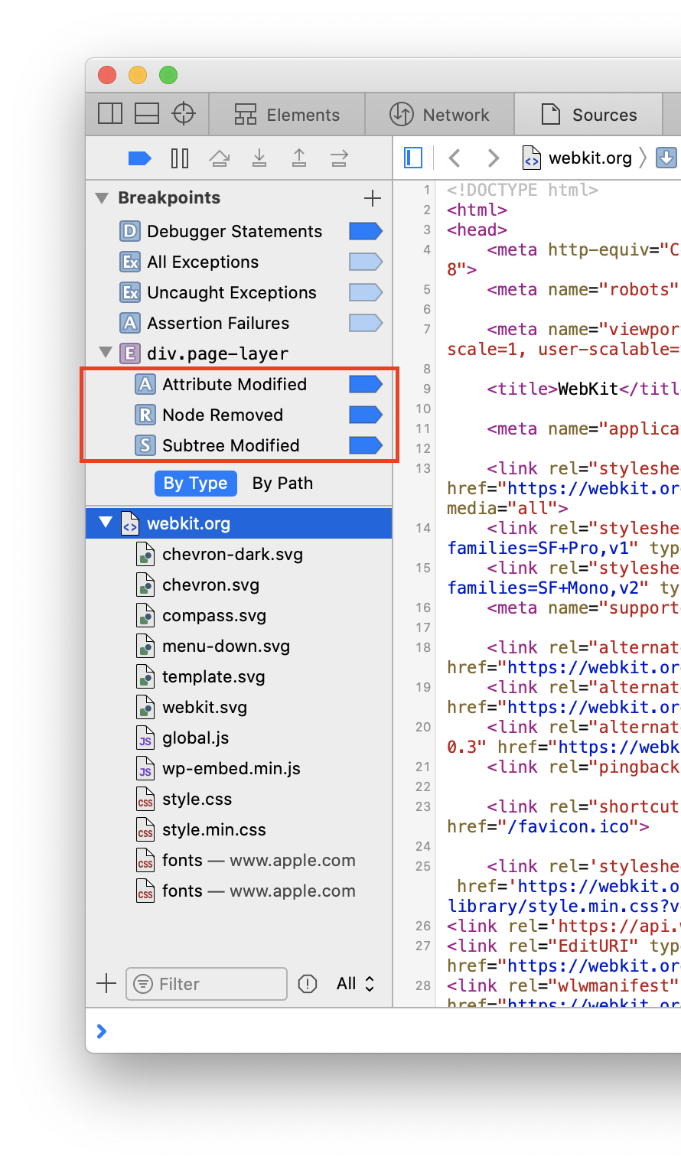Enable the All Exceptions breakpoint
This screenshot has height=1166, width=681.
click(x=365, y=262)
